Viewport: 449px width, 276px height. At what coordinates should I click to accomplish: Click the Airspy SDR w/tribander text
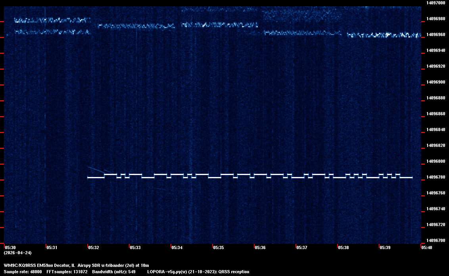[x=102, y=265]
